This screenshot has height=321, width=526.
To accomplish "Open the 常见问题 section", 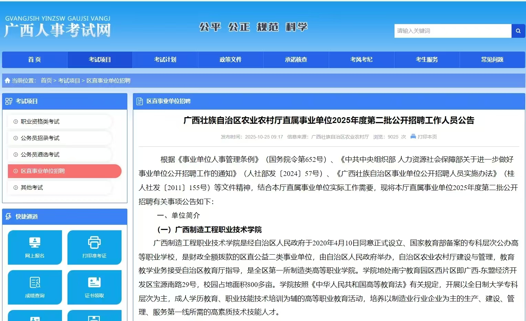I will tap(492, 59).
